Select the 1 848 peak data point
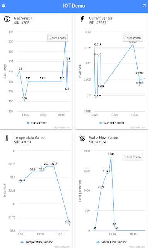Image resolution: width=148 pixels, height=248 pixels. 111,157
